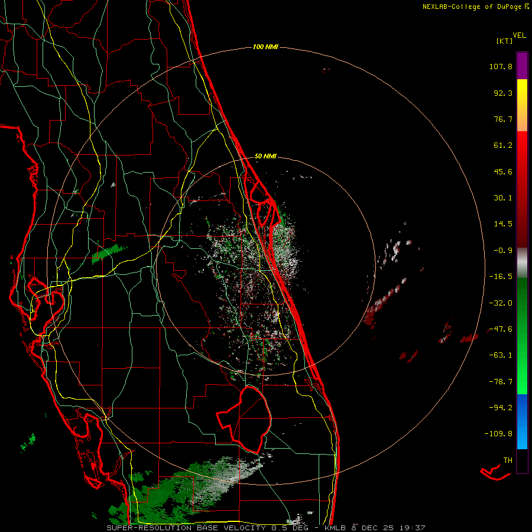This screenshot has width=532, height=532.
Task: Select the 107.8 legend value
Action: click(x=501, y=66)
